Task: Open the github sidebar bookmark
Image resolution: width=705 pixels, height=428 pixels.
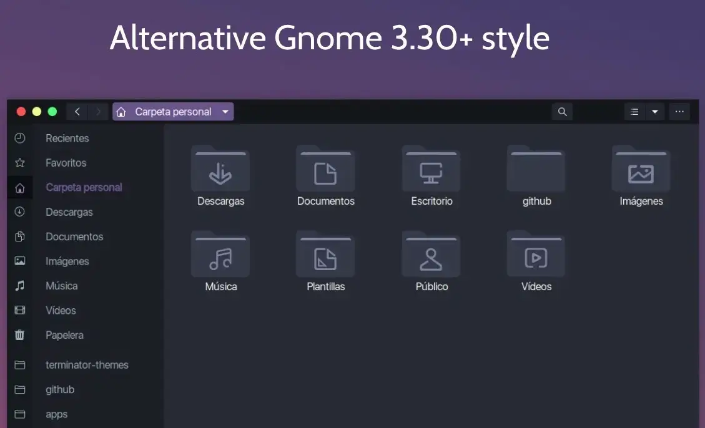Action: coord(60,389)
